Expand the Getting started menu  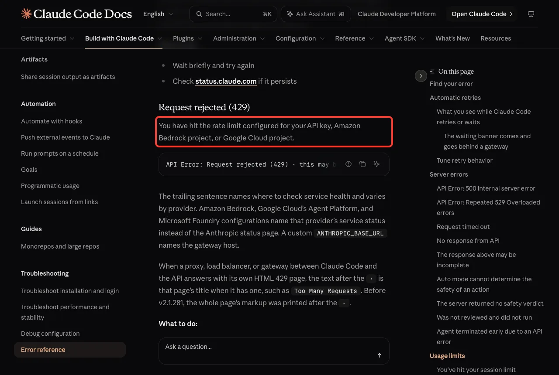coord(48,38)
